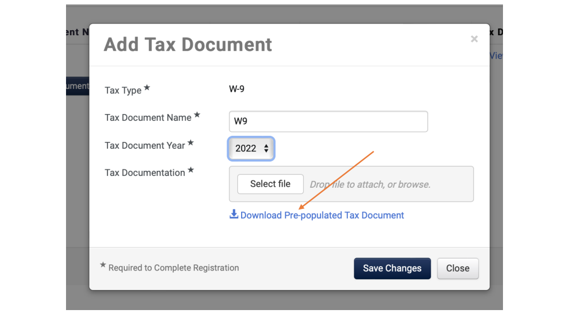Click the Tax Document Name label
Viewport: 569px width, 314px height.
pyautogui.click(x=148, y=118)
